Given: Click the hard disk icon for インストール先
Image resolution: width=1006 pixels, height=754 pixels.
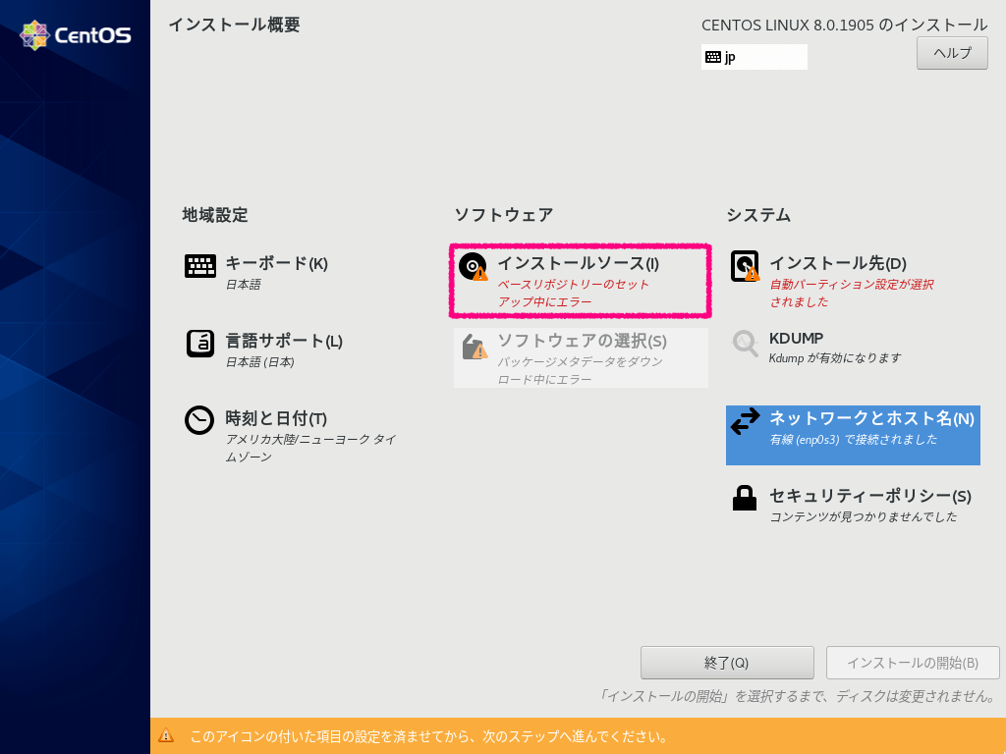Looking at the screenshot, I should 745,266.
